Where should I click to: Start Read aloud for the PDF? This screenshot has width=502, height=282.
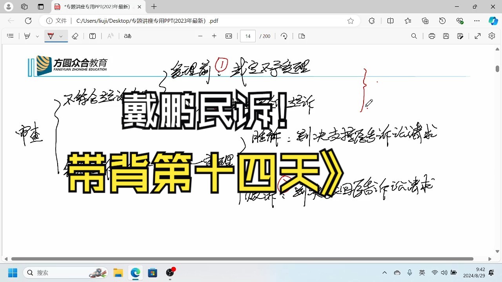(x=110, y=36)
